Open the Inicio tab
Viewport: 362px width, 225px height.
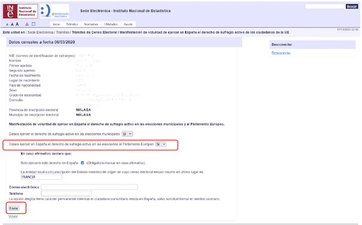click(x=56, y=24)
